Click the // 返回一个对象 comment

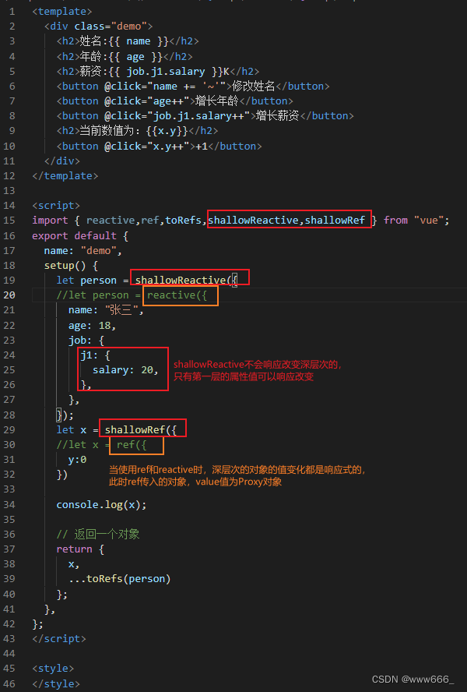(x=98, y=535)
